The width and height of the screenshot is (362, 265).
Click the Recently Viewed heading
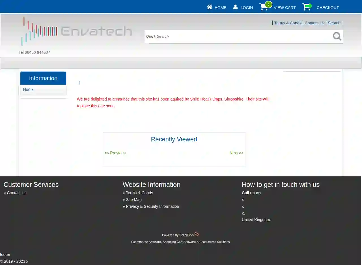(x=174, y=139)
